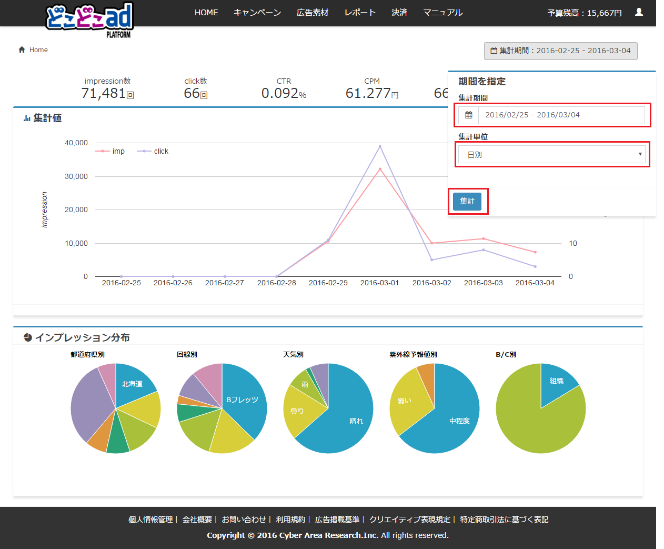Image resolution: width=664 pixels, height=549 pixels.
Task: Open the 利用規約 footer link
Action: tap(290, 520)
